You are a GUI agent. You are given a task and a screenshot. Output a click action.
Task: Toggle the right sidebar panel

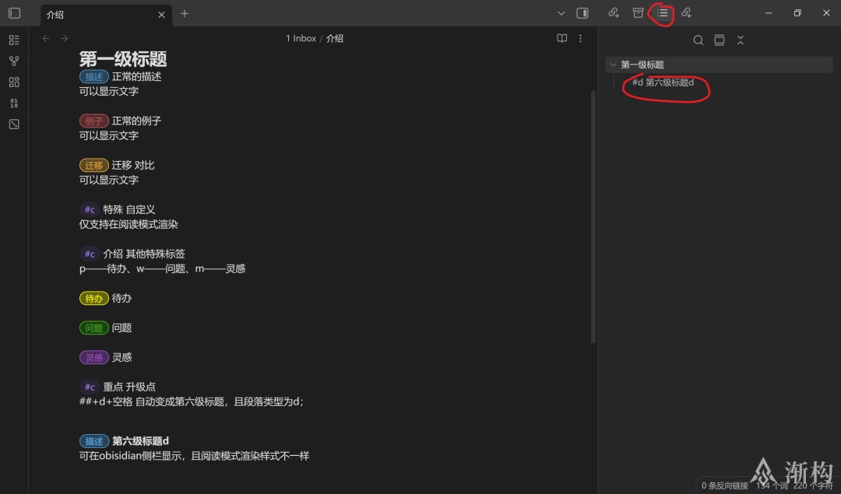coord(582,13)
